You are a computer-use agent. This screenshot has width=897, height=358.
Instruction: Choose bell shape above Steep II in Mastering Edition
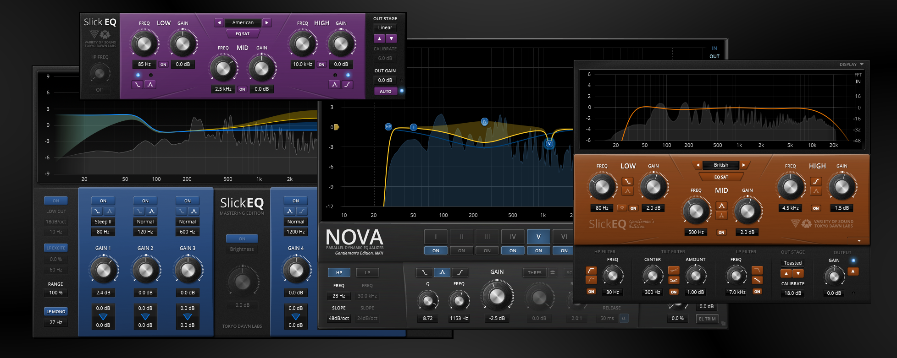[109, 211]
